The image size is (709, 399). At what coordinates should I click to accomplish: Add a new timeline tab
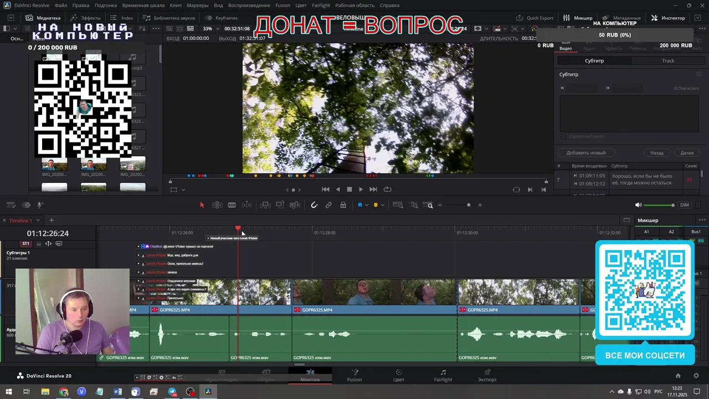coord(52,221)
